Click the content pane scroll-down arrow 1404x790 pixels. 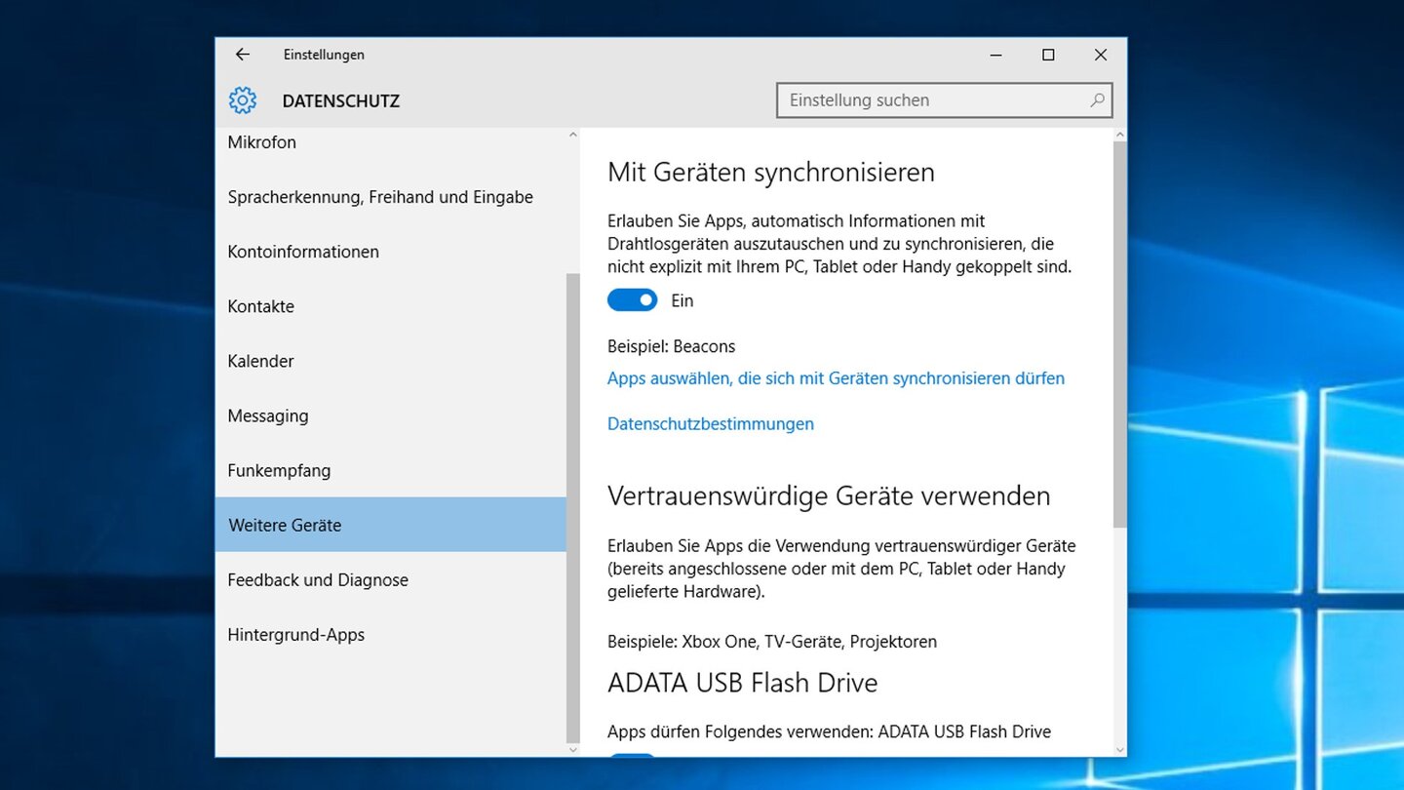coord(1119,748)
